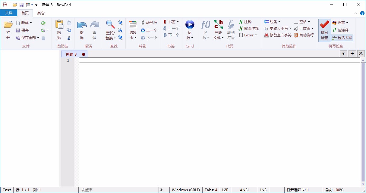This screenshot has width=366, height=193.
Task: Click the save floppy icon in title bar
Action: 21,5
